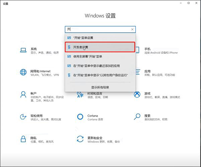This screenshot has width=201, height=167.
Task: Maximize the 设置 window
Action: (x=189, y=3)
